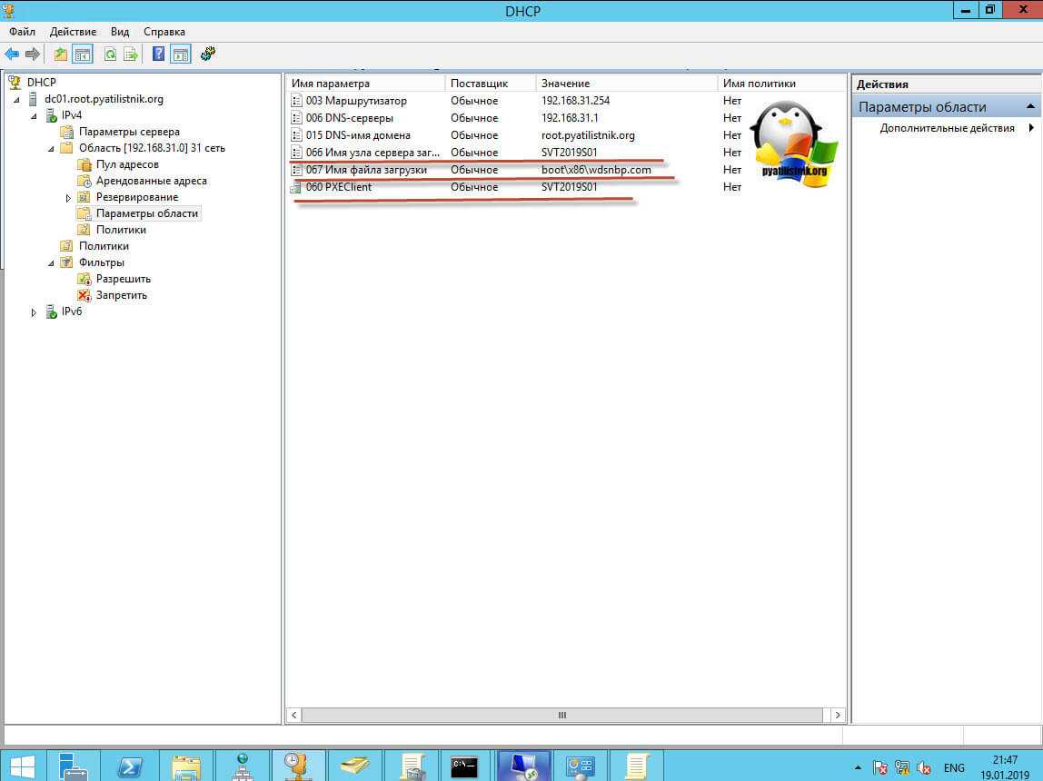Viewport: 1043px width, 781px height.
Task: Click the scrollbar left arrow
Action: coord(294,716)
